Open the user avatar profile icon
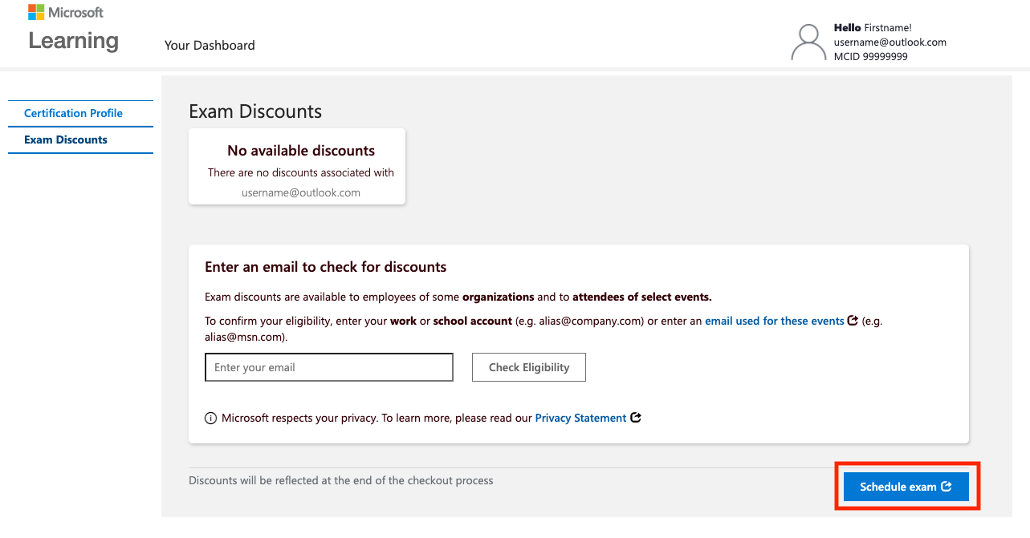Screen dimensions: 1030x538 point(808,42)
